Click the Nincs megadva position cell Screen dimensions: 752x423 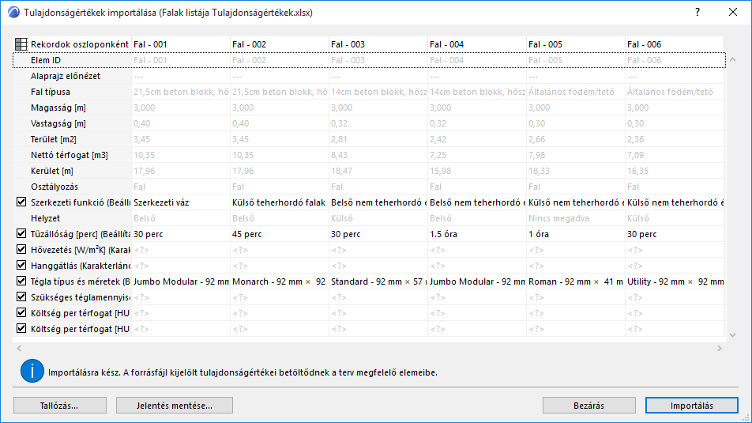(576, 218)
